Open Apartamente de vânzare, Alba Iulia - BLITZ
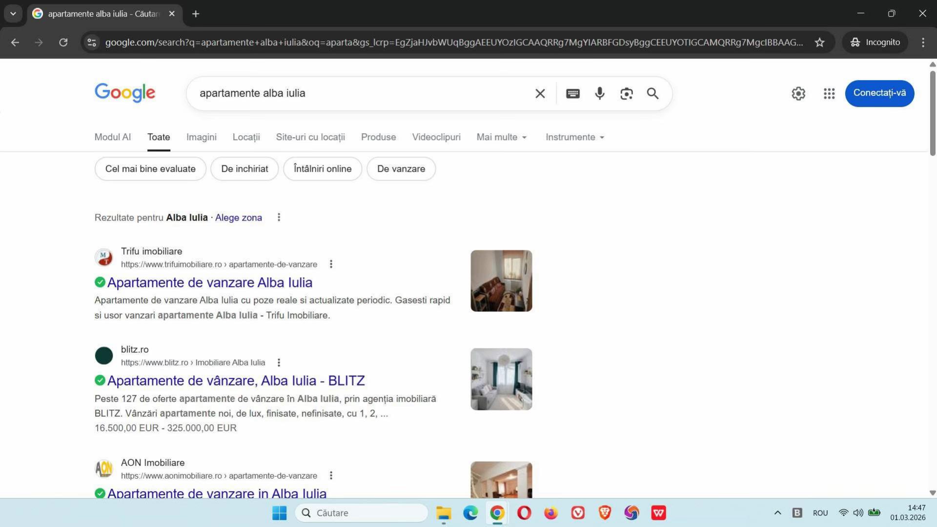The height and width of the screenshot is (527, 937). (236, 381)
